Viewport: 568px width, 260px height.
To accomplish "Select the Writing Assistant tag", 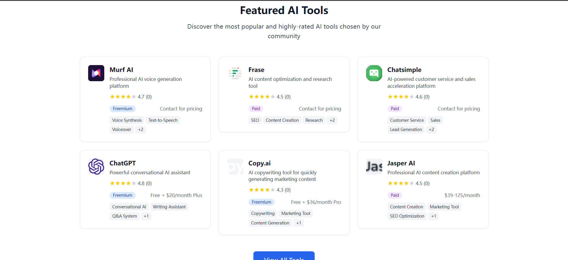I will tap(169, 207).
